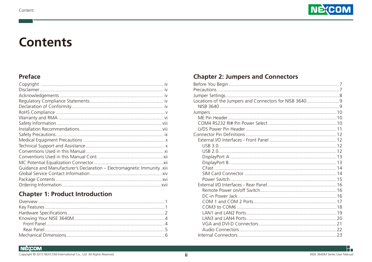This screenshot has width=372, height=262.
Task: Open the Copyright entry in Preface
Action: coord(93,84)
